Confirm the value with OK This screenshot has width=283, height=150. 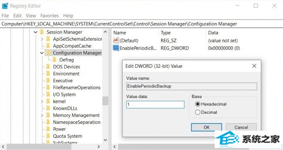207,127
